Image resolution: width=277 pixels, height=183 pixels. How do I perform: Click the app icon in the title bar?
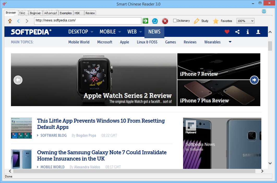click(x=5, y=4)
